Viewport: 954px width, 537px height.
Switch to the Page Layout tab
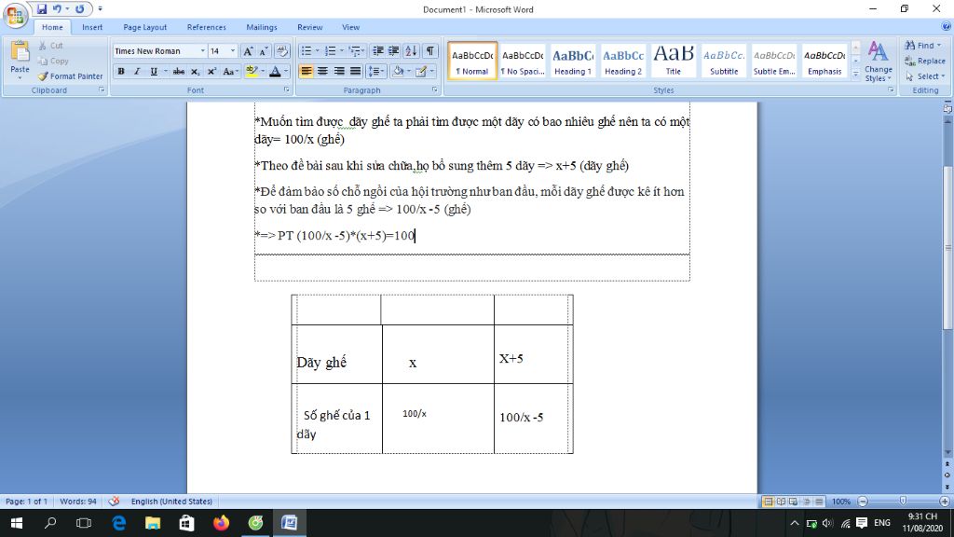(144, 27)
